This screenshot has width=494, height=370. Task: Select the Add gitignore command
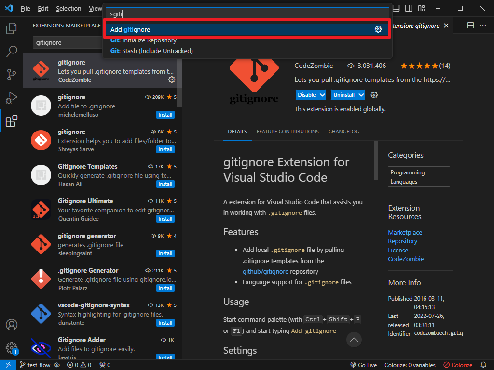coord(247,29)
